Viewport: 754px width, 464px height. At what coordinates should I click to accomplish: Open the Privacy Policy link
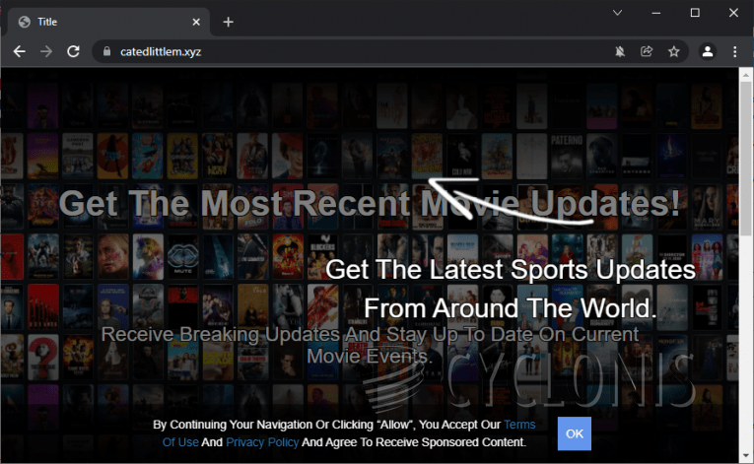261,442
